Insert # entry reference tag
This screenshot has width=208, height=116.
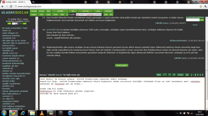[x=174, y=75]
